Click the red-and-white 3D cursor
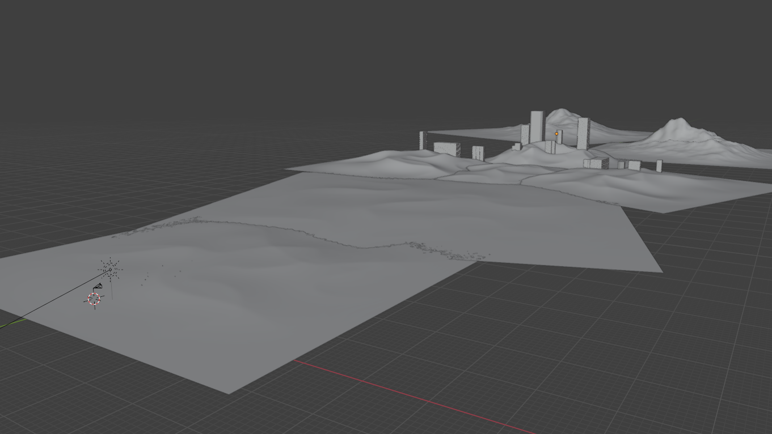Viewport: 772px width, 434px height. tap(94, 299)
